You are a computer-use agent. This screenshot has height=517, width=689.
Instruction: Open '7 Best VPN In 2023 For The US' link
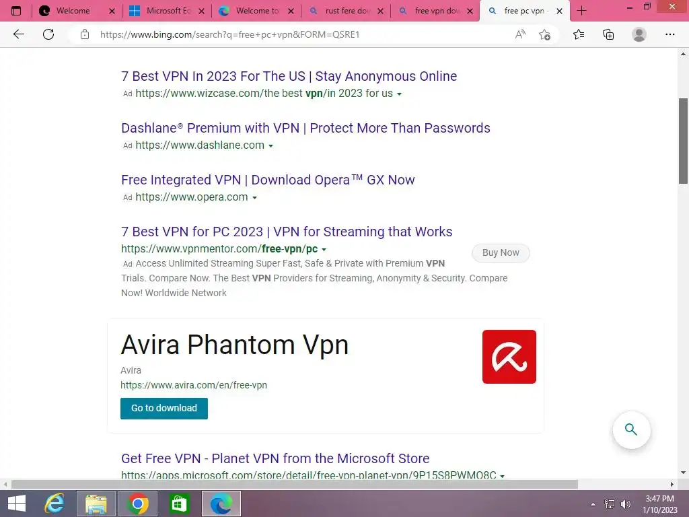[289, 76]
